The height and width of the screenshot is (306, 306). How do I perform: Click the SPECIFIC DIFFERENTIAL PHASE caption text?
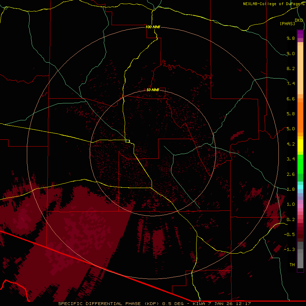tap(99, 304)
